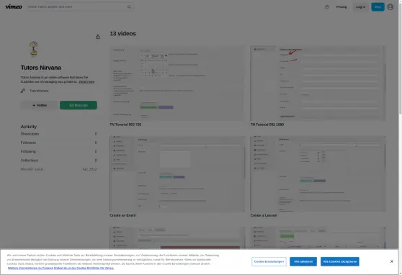
Task: Click Alle Cookies akzeptieren
Action: pyautogui.click(x=340, y=261)
